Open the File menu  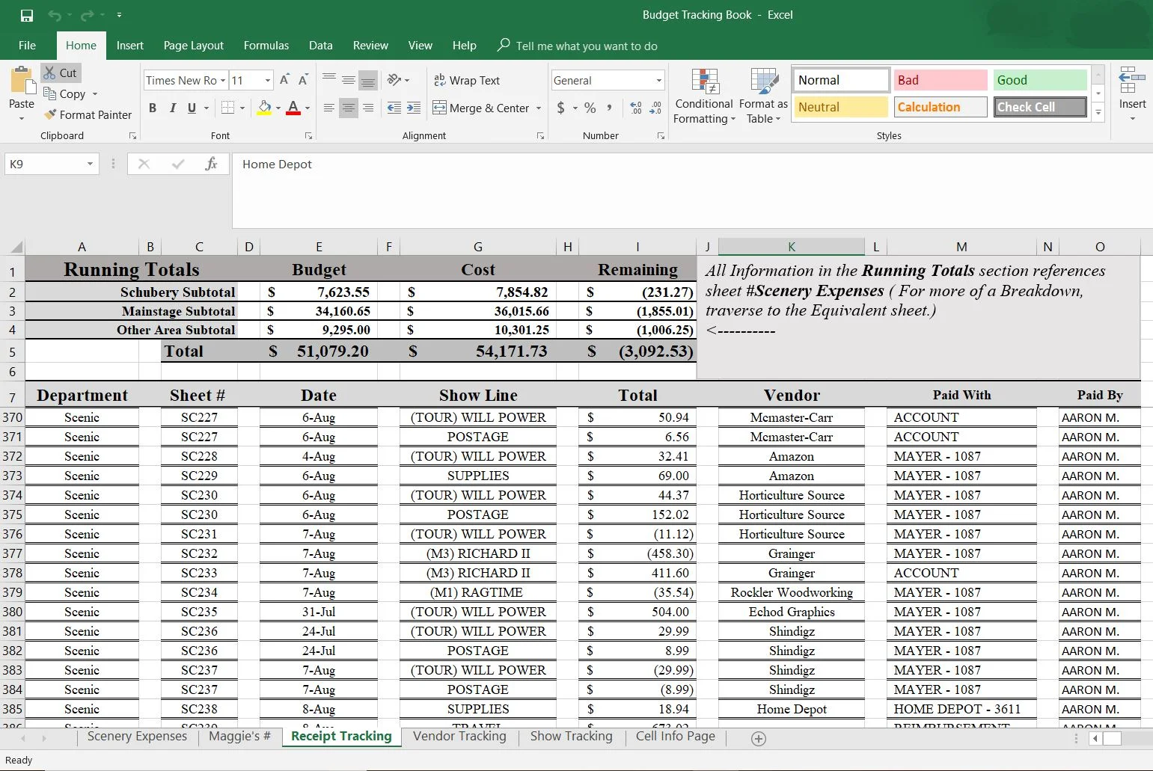click(x=28, y=46)
